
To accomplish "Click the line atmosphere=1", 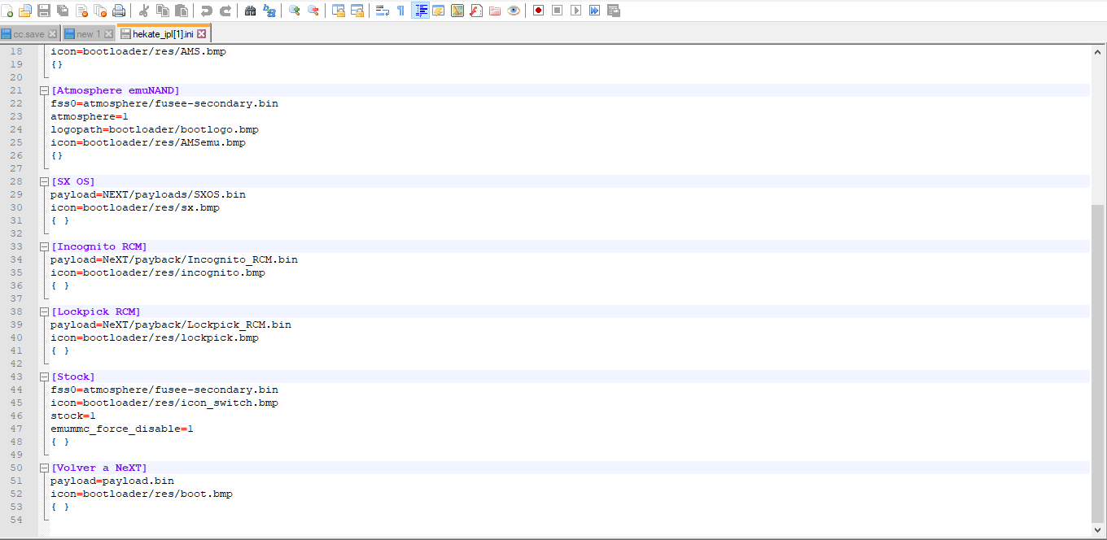I will [x=90, y=117].
